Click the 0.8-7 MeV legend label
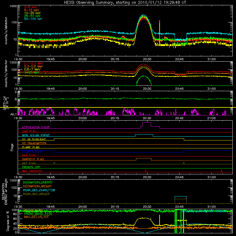Viewport: 236px width, 236px height. point(32,69)
